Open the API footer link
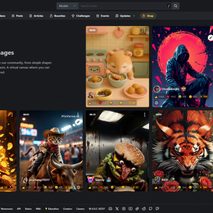Image resolution: width=213 pixels, height=213 pixels. [19, 209]
